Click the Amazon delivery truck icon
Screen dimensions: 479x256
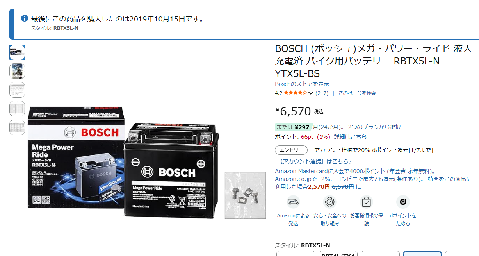pyautogui.click(x=293, y=202)
